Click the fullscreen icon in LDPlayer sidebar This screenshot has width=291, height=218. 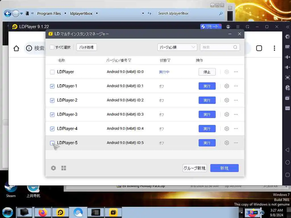[x=288, y=77]
